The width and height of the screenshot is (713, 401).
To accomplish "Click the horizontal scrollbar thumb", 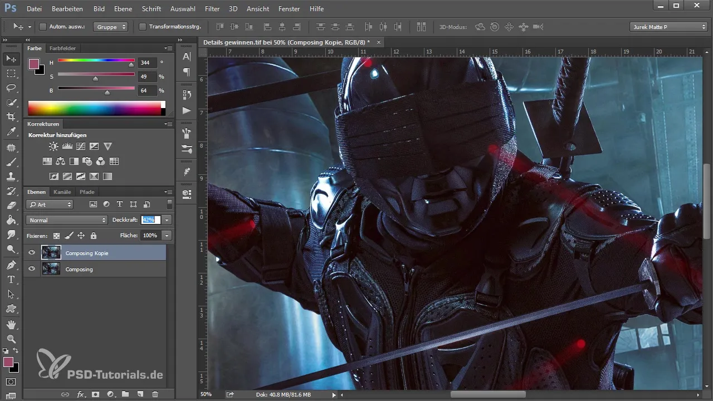I will pos(488,394).
